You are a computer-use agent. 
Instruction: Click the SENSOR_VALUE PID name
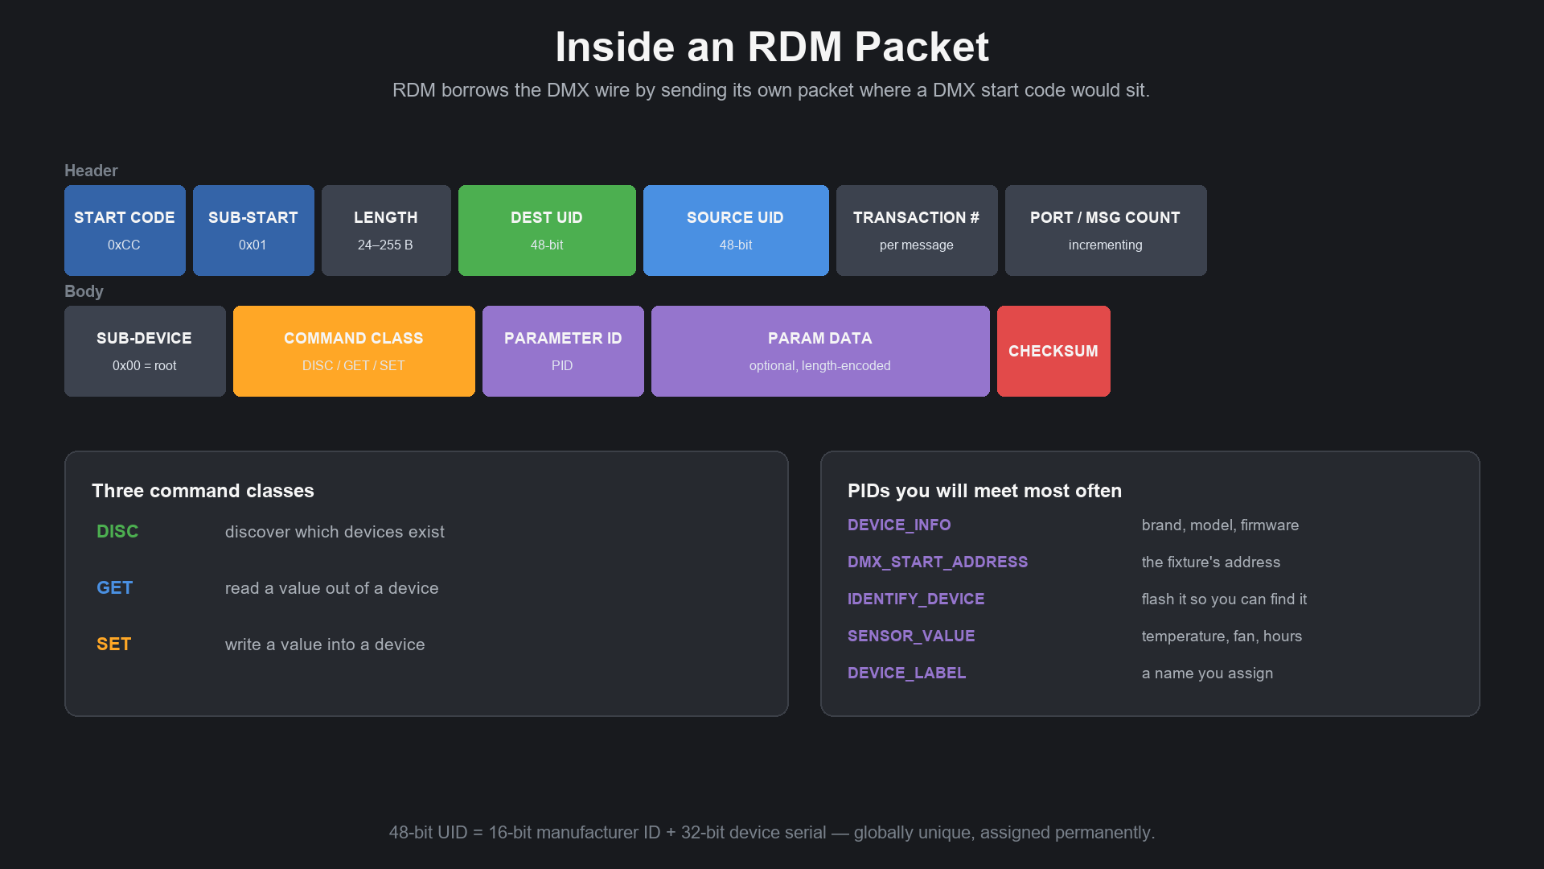911,636
